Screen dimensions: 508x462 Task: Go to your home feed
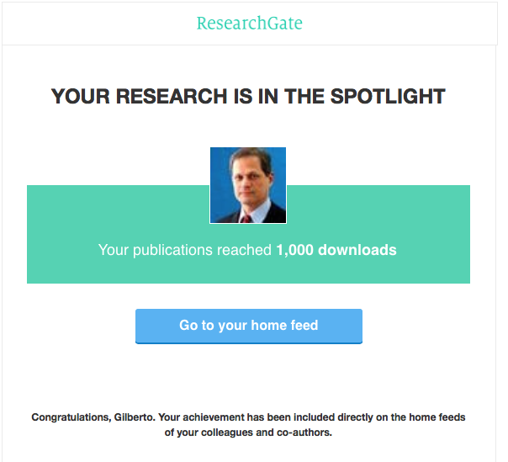pyautogui.click(x=249, y=326)
